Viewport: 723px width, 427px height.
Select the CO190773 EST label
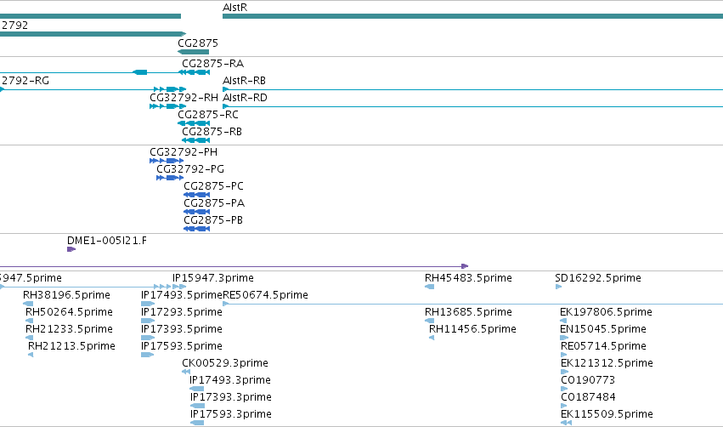(x=587, y=380)
